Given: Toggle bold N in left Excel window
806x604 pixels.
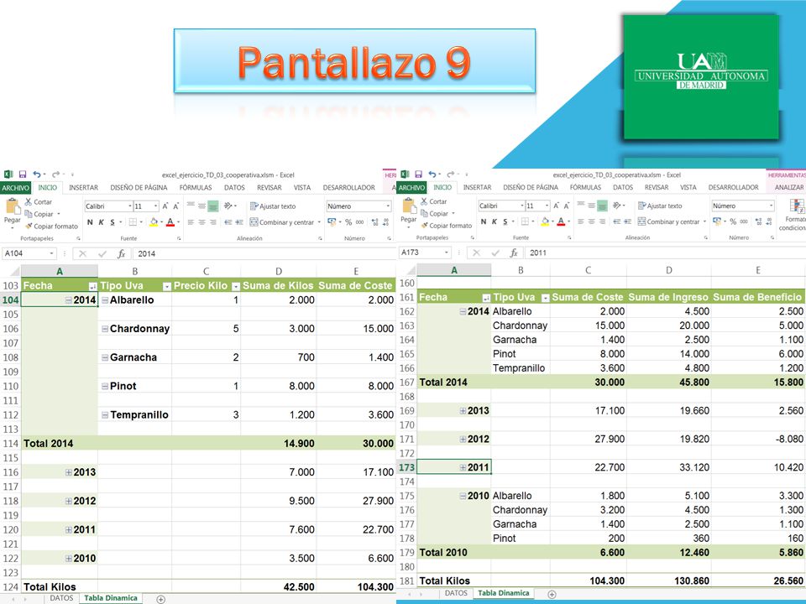Looking at the screenshot, I should point(90,222).
